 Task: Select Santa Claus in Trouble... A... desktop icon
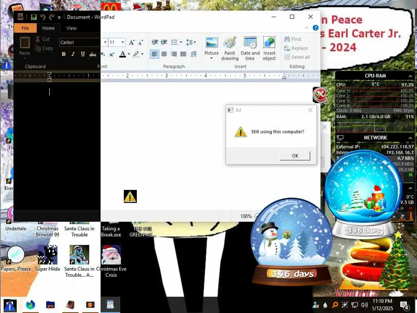[79, 261]
